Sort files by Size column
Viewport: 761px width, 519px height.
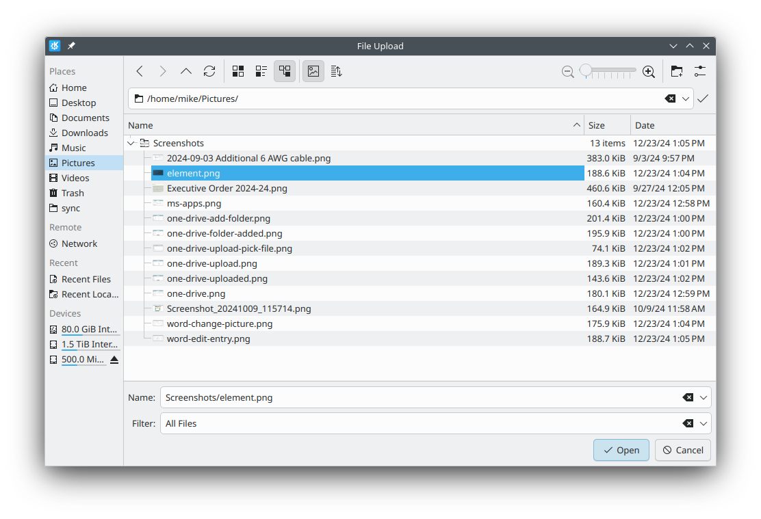[x=606, y=125]
